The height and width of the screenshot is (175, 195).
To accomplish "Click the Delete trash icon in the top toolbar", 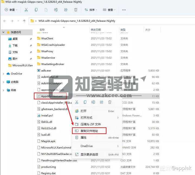I will coord(76,10).
